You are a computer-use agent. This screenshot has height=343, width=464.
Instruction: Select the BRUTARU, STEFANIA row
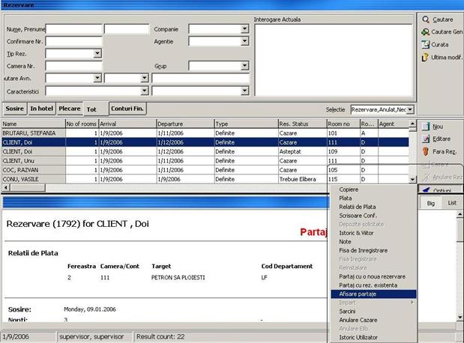(205, 133)
